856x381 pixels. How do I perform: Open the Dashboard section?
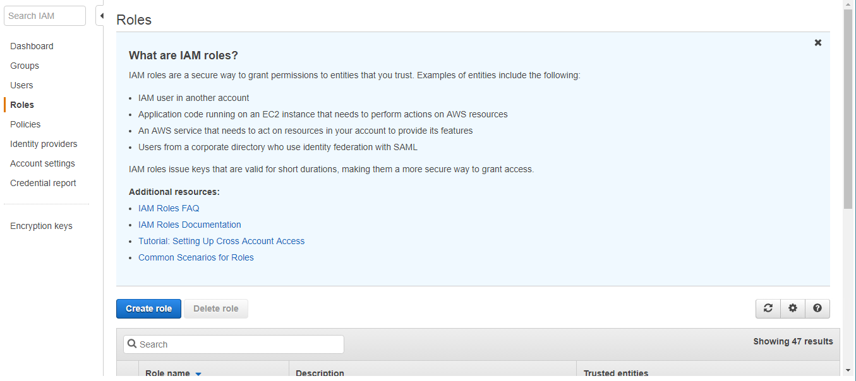[x=32, y=46]
